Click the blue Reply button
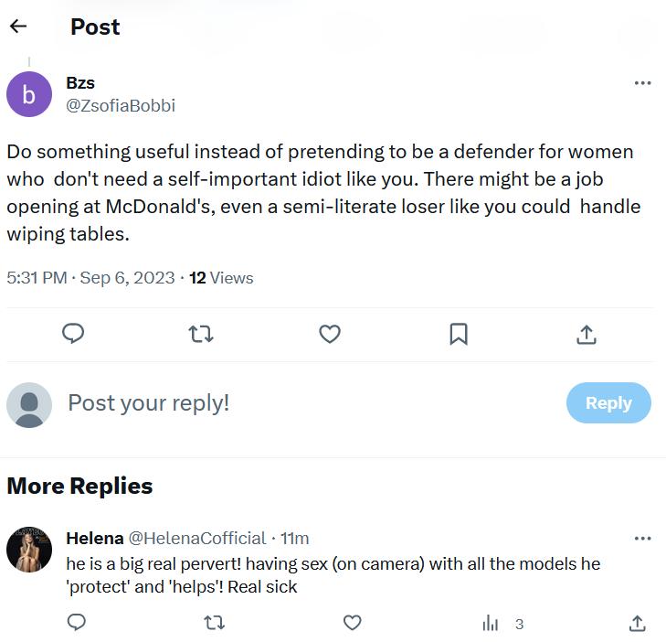Screen dimensions: 666x642 click(x=608, y=403)
